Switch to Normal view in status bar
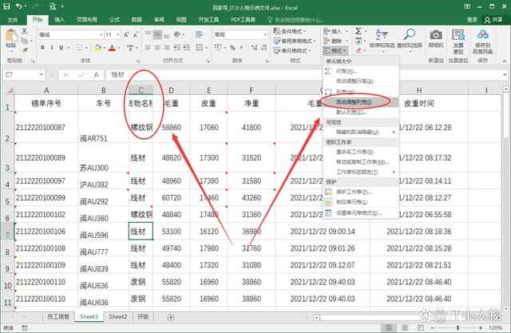The image size is (511, 333). [x=389, y=327]
